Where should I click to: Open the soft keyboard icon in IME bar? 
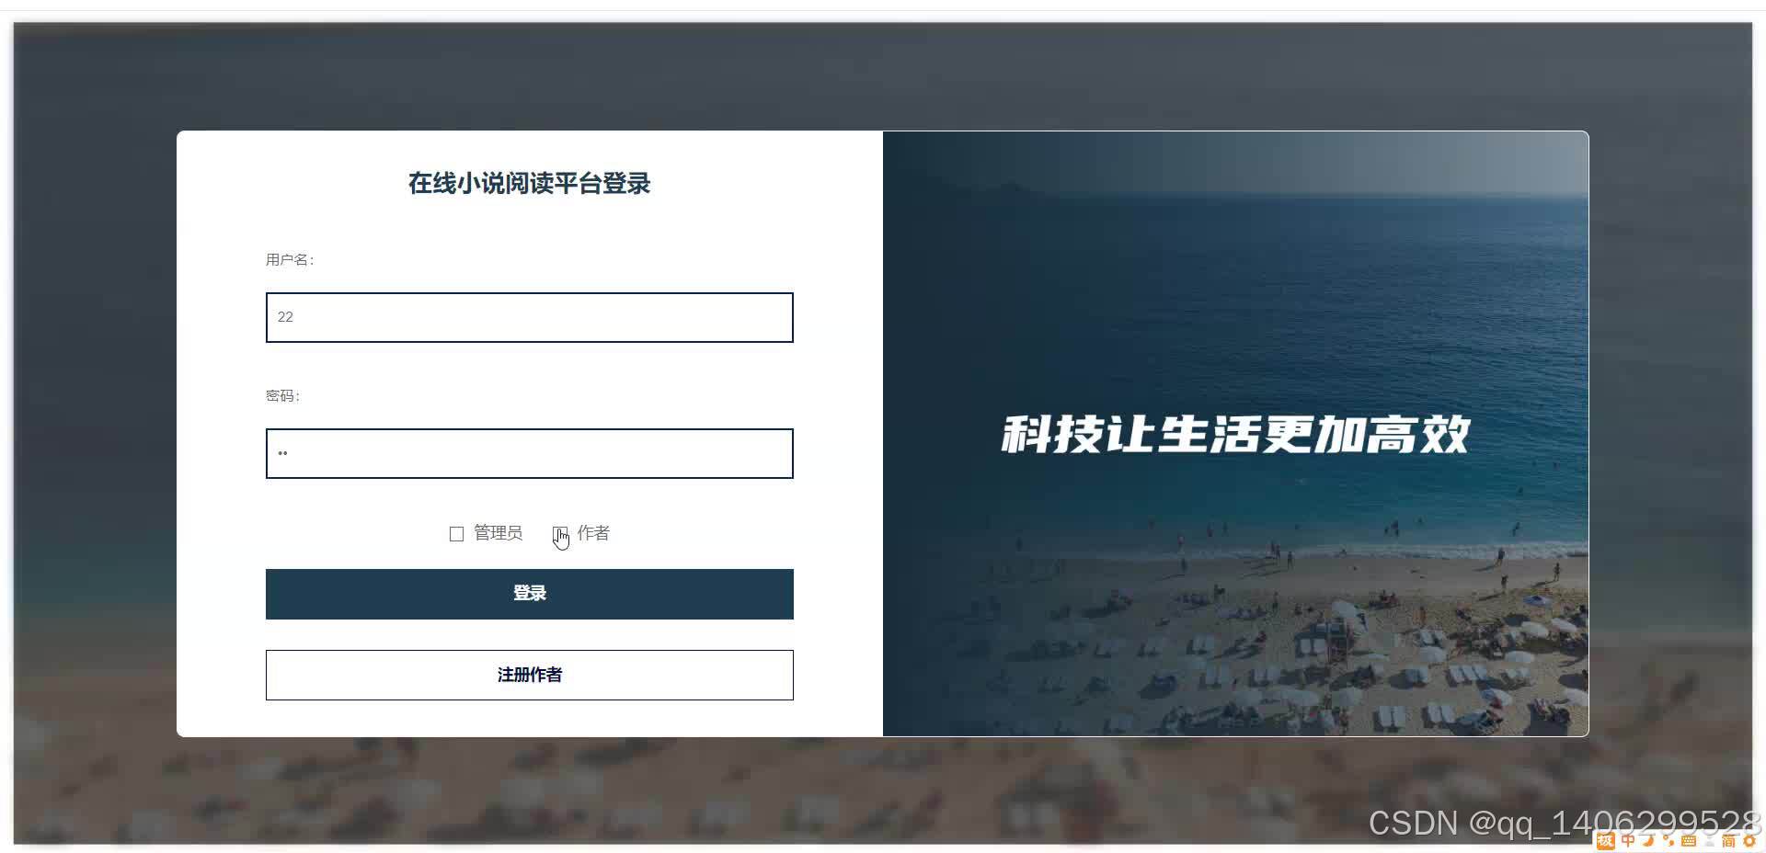point(1689,840)
